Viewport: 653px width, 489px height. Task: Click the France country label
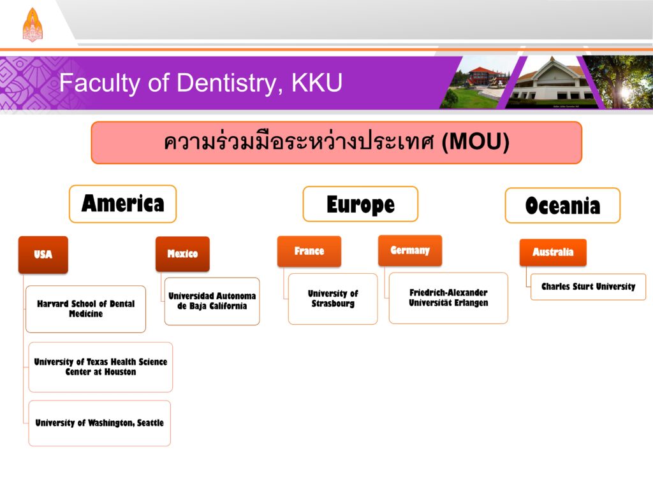(309, 252)
